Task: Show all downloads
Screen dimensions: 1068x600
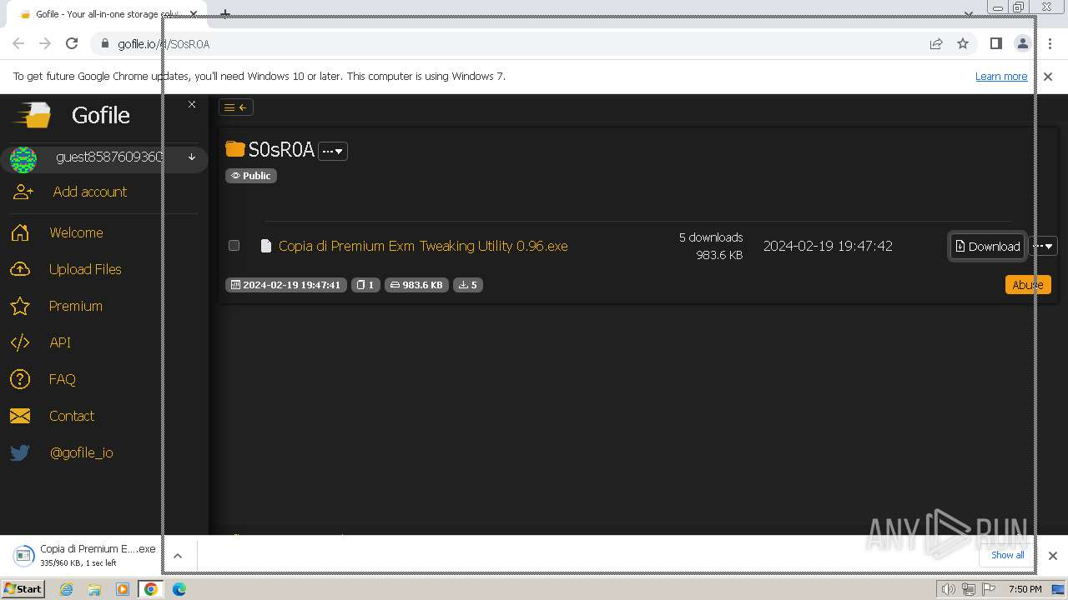Action: (1007, 555)
